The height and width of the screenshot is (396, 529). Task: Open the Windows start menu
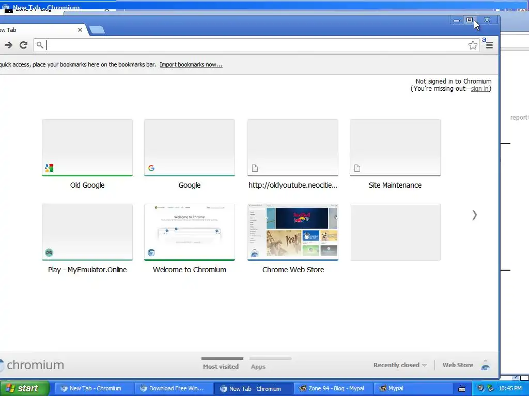click(x=24, y=388)
